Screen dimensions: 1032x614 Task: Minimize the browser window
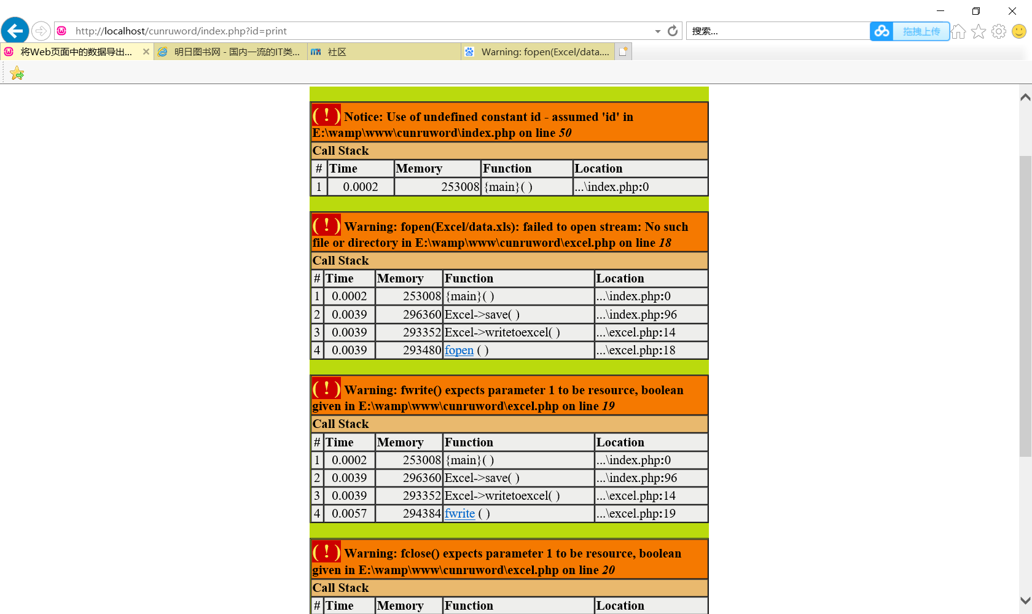[940, 10]
